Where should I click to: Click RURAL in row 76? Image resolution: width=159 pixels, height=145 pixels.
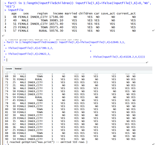[x=39, y=97]
